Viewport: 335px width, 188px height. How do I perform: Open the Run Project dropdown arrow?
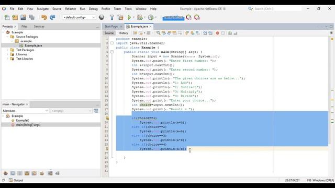pyautogui.click(x=134, y=17)
